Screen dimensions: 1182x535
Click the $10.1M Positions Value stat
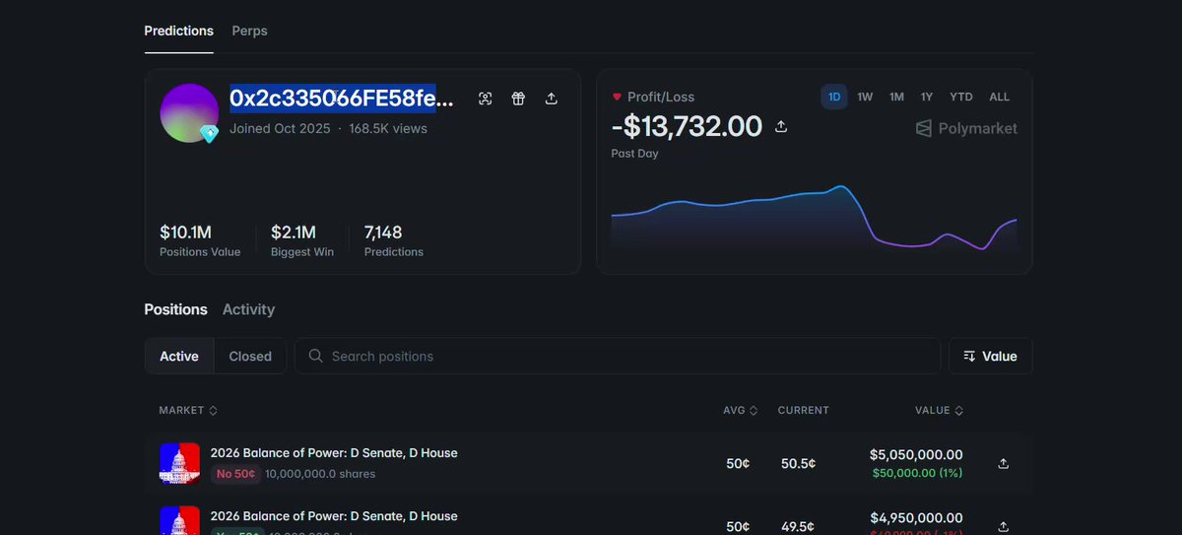tap(200, 240)
